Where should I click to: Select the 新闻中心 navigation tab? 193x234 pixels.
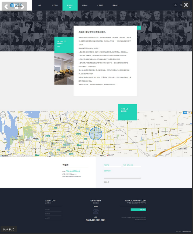pos(85,5)
